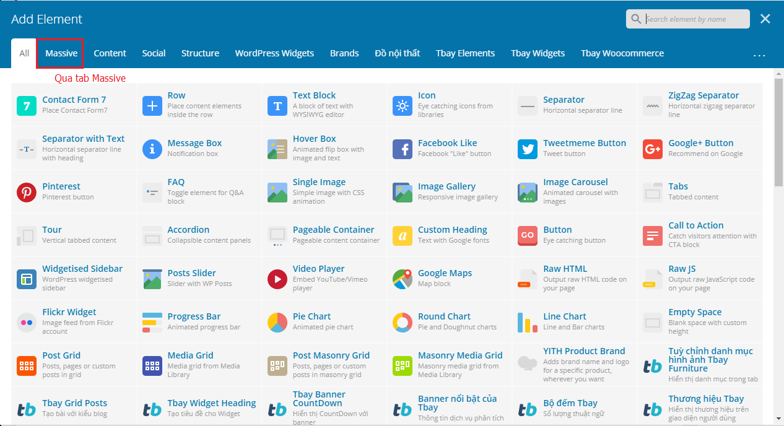Select the Single Image icon
The height and width of the screenshot is (426, 784).
[277, 193]
